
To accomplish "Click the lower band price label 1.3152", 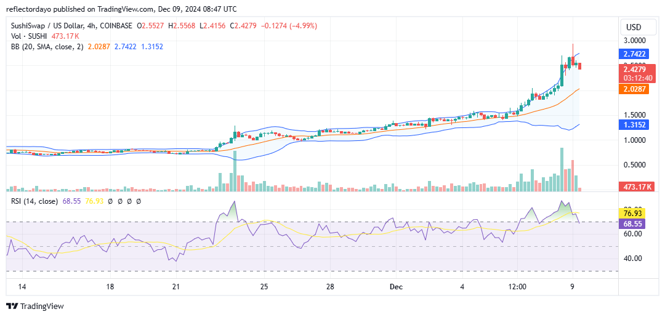I will point(634,125).
